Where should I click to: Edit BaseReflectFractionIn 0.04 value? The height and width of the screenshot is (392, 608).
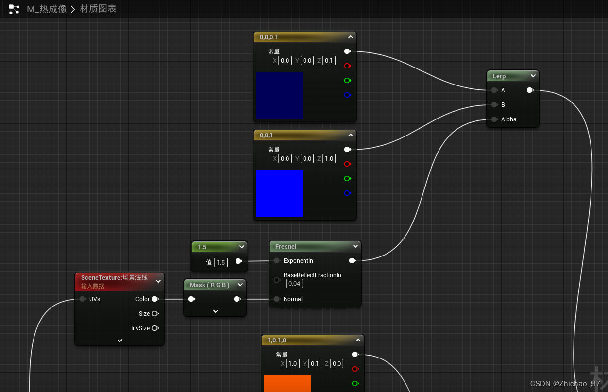(294, 283)
